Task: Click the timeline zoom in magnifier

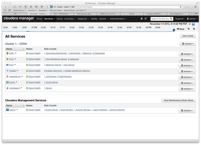Action: (x=194, y=29)
